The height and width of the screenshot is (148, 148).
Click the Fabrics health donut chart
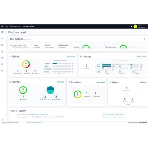tap(26, 64)
